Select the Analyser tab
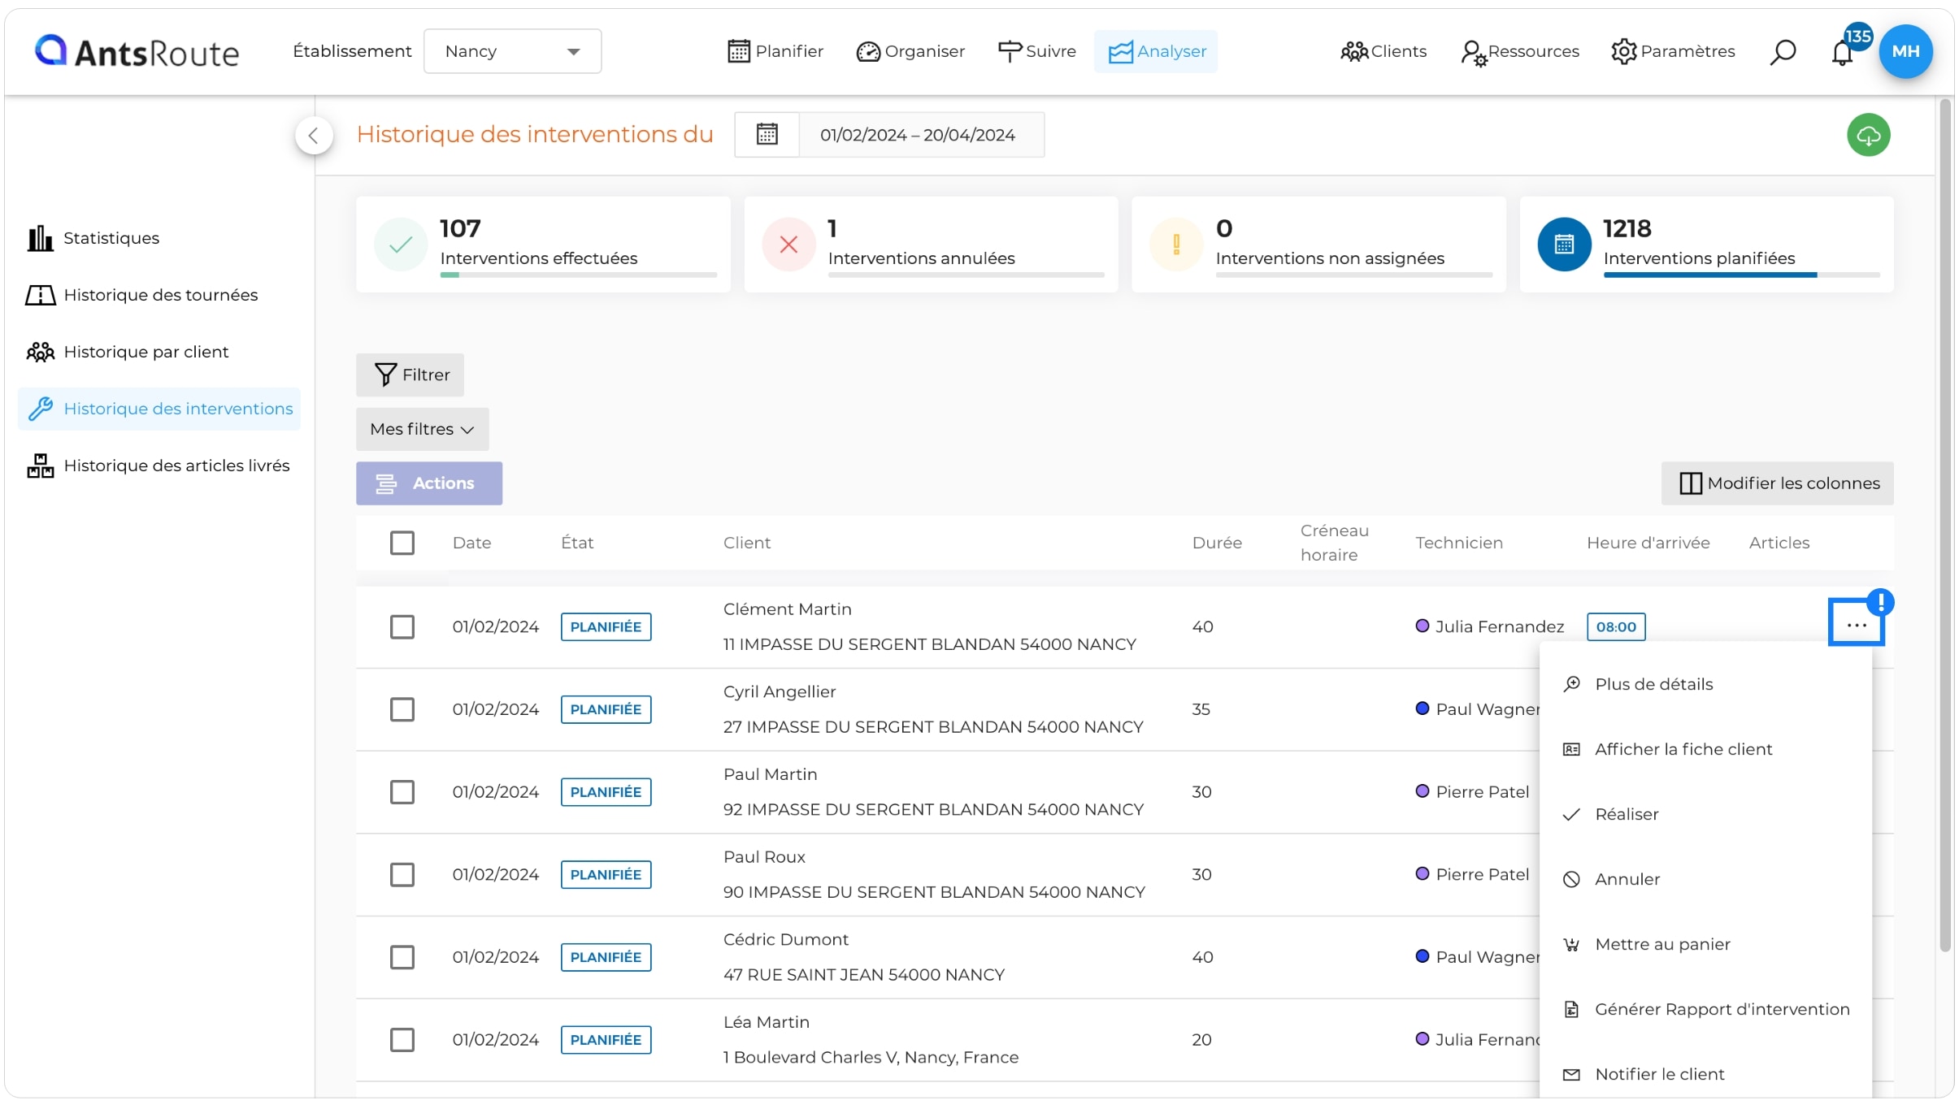Screen dimensions: 1959x1109 (x=1156, y=51)
